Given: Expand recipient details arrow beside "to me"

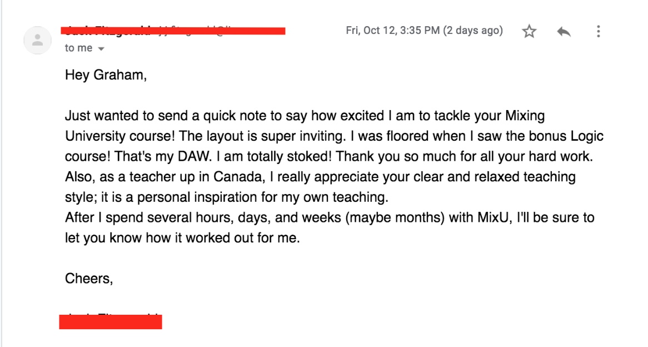Looking at the screenshot, I should 101,49.
